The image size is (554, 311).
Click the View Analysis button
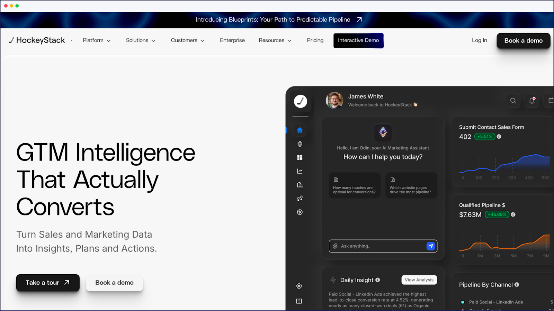pos(419,280)
